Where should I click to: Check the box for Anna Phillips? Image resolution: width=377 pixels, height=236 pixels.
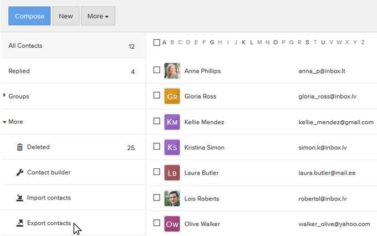(x=156, y=70)
